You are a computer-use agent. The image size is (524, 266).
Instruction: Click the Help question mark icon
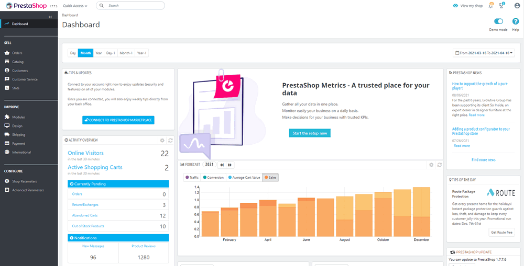[515, 21]
